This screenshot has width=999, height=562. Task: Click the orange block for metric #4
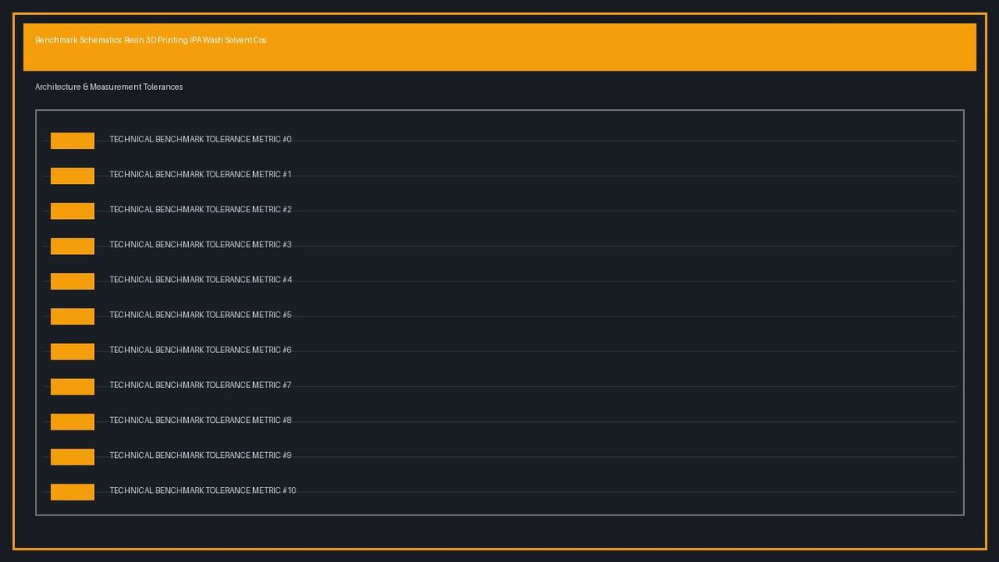[72, 281]
